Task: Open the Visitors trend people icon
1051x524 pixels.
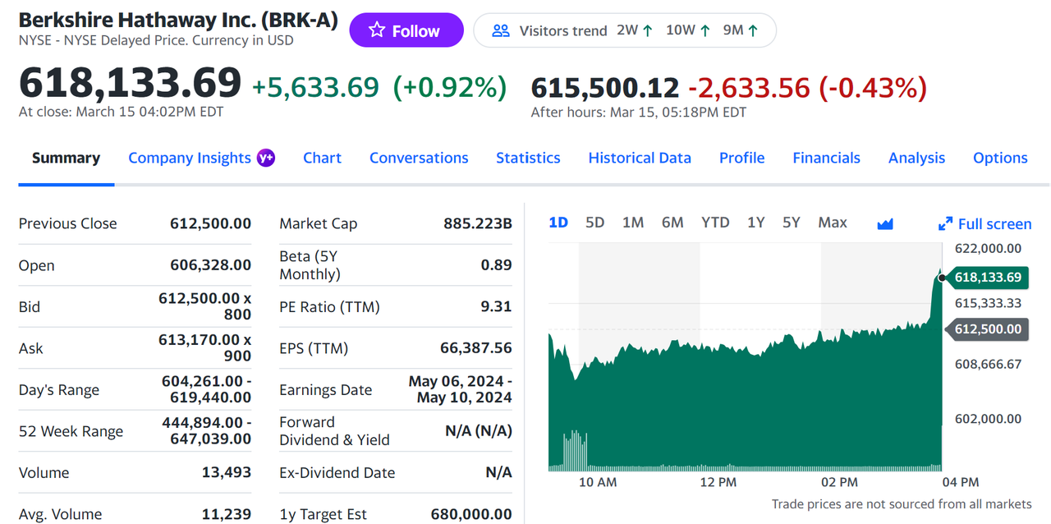Action: pos(500,30)
